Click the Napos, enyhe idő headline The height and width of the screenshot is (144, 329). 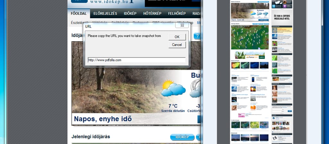pos(103,119)
